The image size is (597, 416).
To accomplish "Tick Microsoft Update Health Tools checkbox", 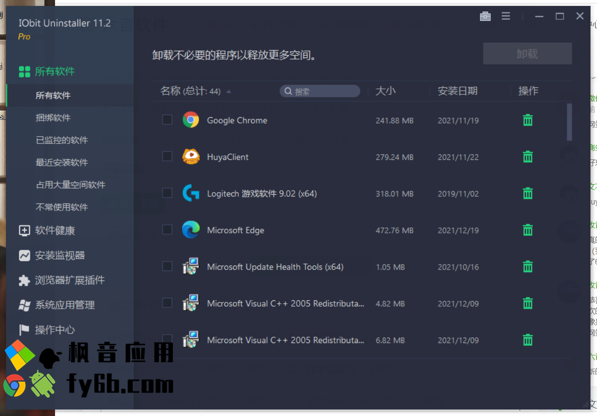I will tap(167, 267).
